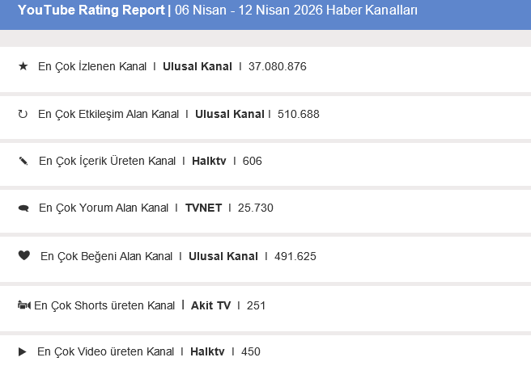Click Ulusal Kanal in the Beğeni row
This screenshot has height=370, width=531.
223,256
